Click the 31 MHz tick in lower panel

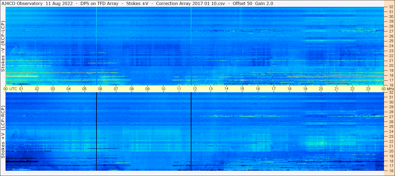pyautogui.click(x=391, y=97)
